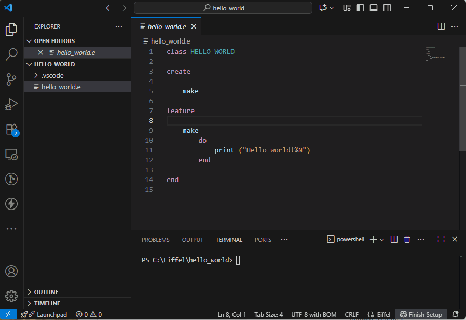This screenshot has width=466, height=320.
Task: Open the application hamburger menu
Action: tap(27, 8)
